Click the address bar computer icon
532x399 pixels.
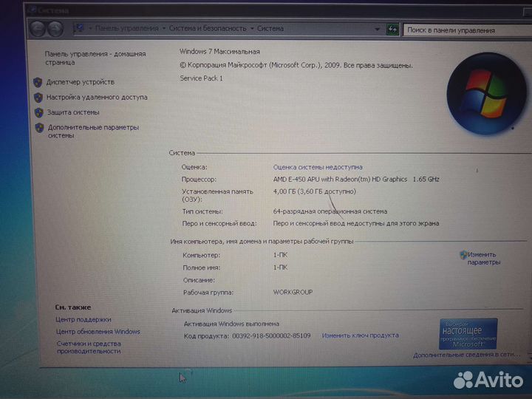79,29
